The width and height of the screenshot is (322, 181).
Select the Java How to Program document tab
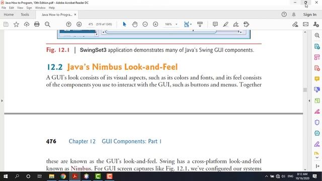(x=57, y=15)
